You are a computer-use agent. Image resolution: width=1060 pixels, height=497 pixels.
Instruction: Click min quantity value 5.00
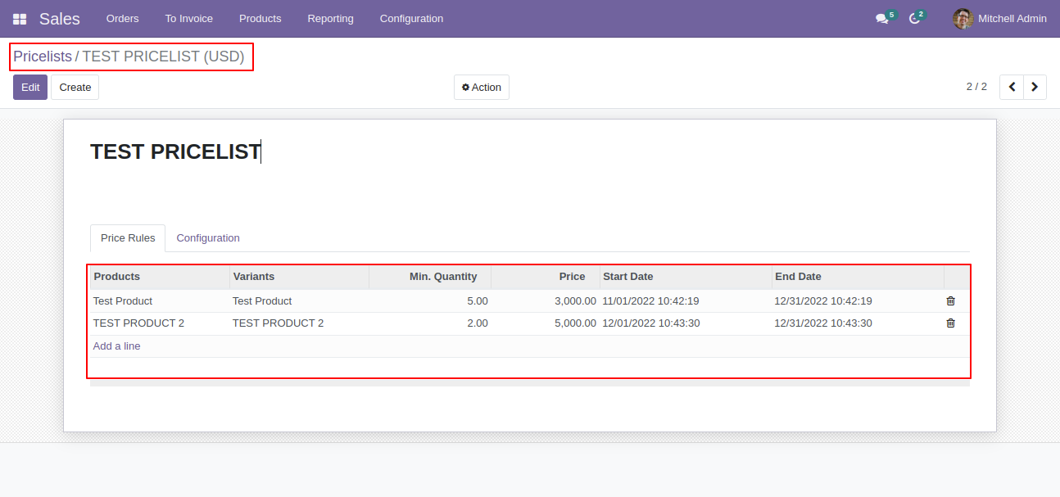tap(478, 300)
